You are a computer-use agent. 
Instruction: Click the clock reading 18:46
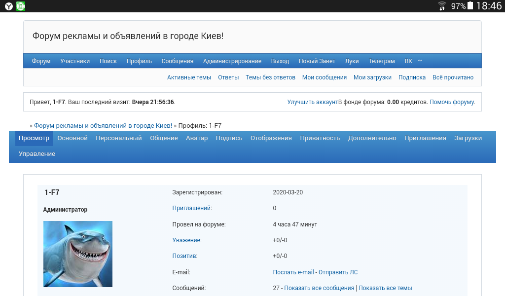489,6
